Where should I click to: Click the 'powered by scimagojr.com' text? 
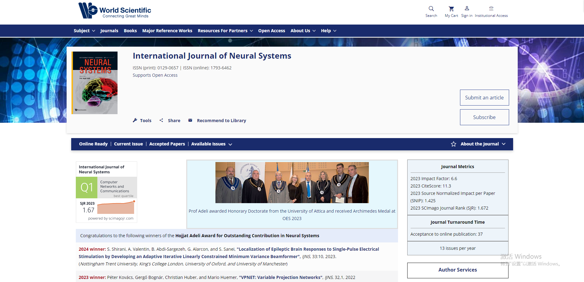111,218
